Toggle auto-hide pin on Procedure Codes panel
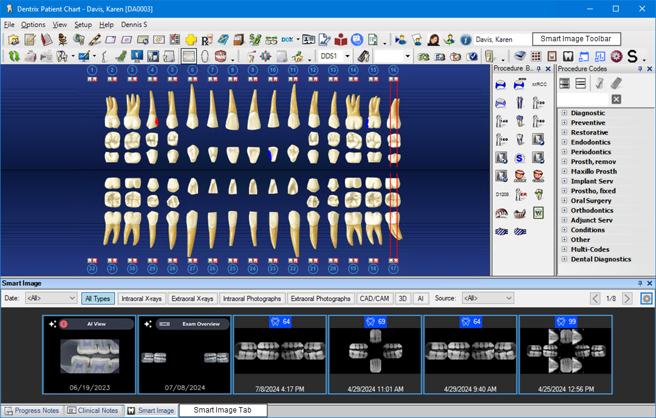Viewport: 656px width, 418px height. 641,68
